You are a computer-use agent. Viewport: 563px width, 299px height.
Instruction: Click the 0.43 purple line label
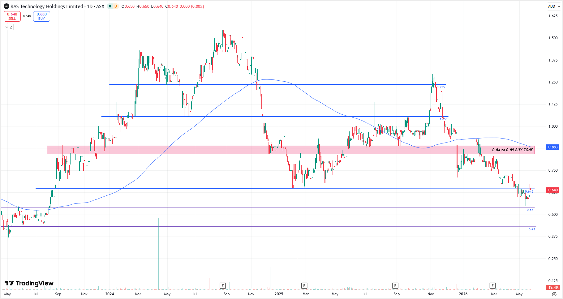tap(532, 229)
